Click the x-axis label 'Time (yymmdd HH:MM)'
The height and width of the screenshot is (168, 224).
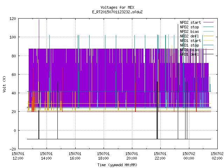pos(117,165)
